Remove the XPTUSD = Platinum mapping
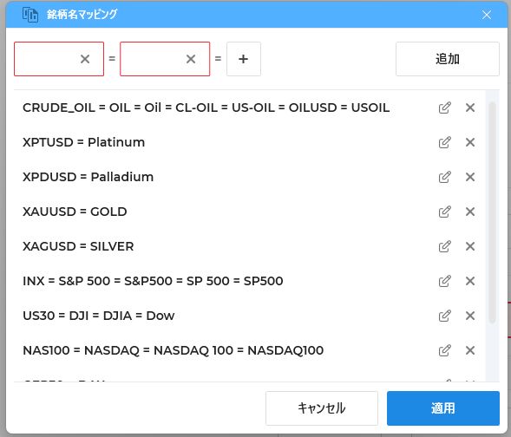 470,142
